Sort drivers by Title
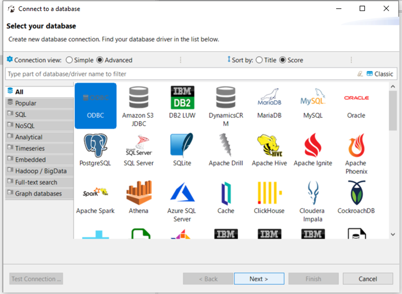The height and width of the screenshot is (294, 402). tap(259, 60)
